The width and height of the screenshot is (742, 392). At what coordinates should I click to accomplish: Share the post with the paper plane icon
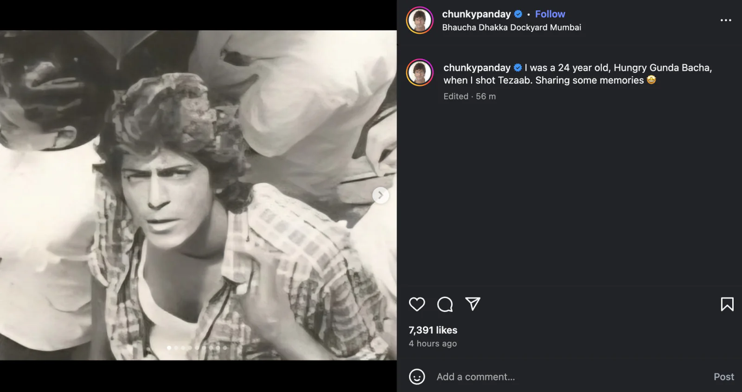(473, 305)
